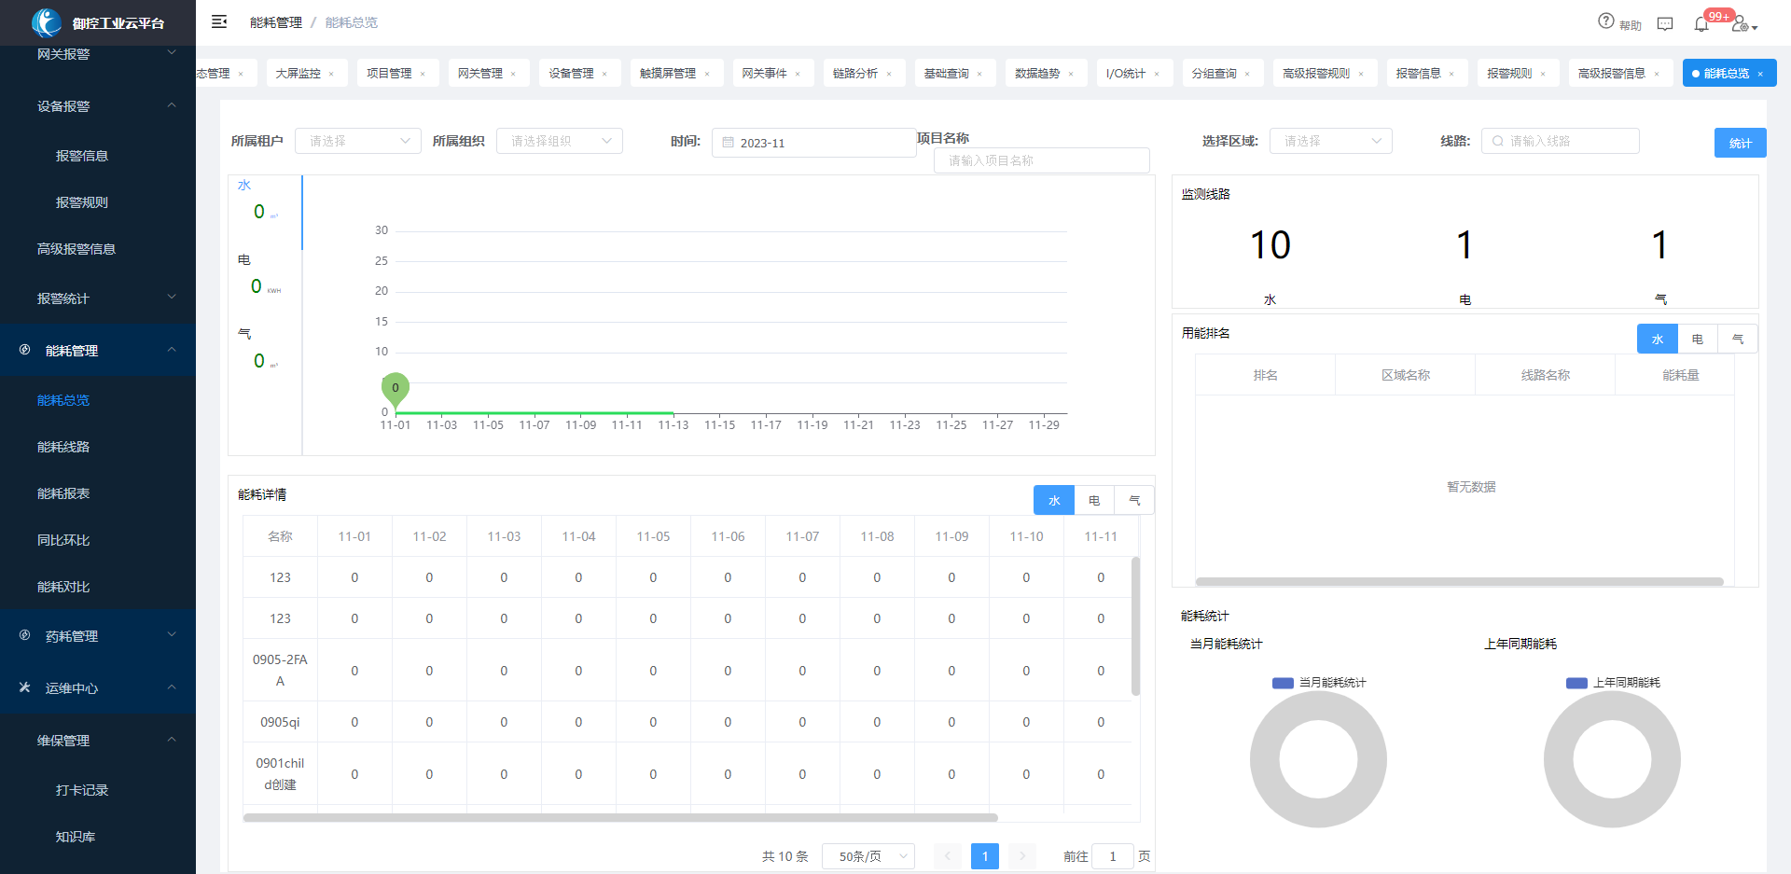This screenshot has width=1791, height=874.
Task: Switch 能耗详情 to the 电 toggle
Action: (x=1094, y=500)
